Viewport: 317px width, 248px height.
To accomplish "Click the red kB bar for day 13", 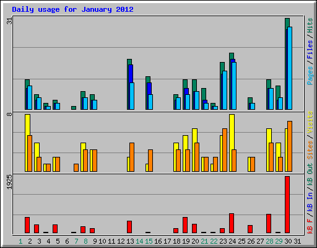I will tap(129, 227).
